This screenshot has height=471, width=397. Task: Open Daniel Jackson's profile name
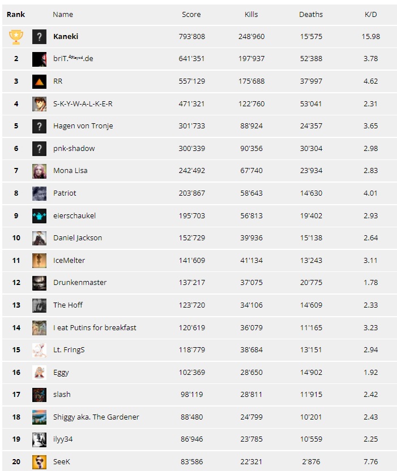click(x=78, y=237)
